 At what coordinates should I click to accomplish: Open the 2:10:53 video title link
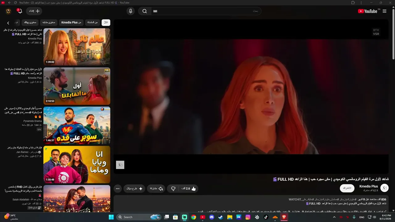pyautogui.click(x=23, y=71)
